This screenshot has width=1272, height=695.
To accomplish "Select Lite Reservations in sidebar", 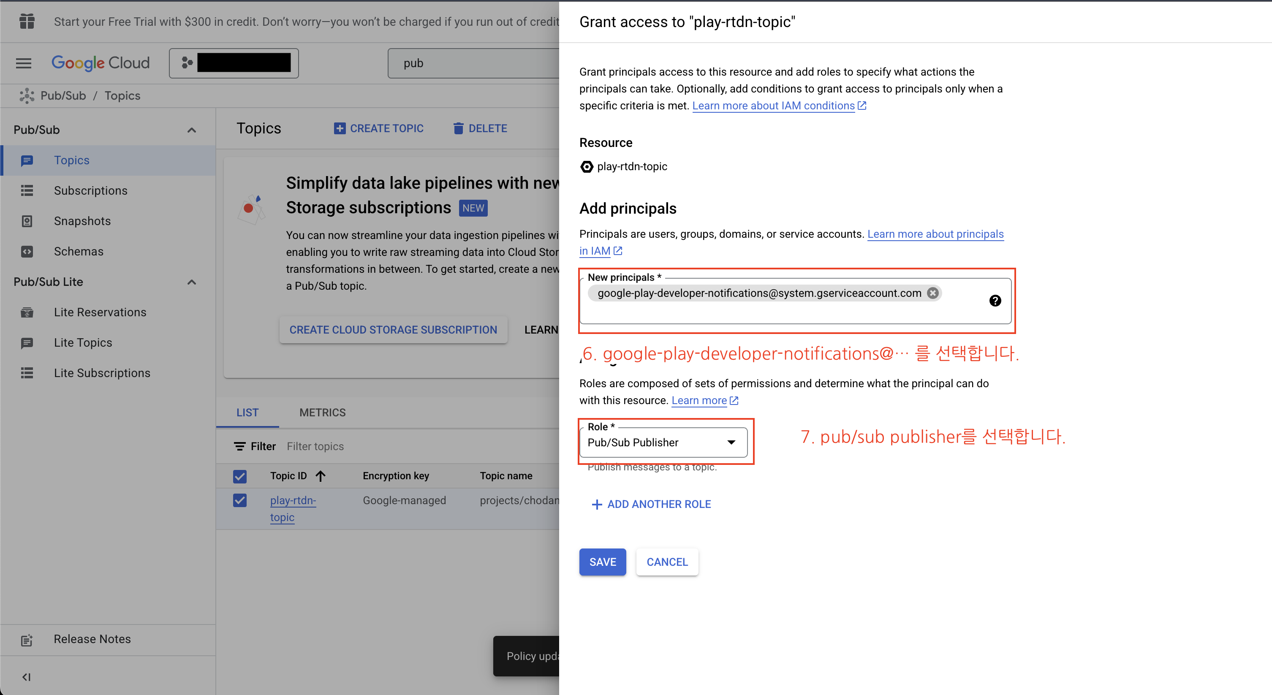I will [x=100, y=312].
